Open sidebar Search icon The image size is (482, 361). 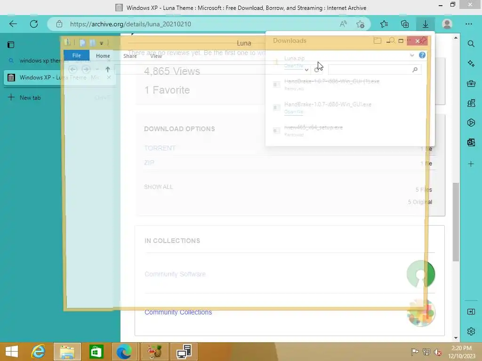tap(471, 44)
